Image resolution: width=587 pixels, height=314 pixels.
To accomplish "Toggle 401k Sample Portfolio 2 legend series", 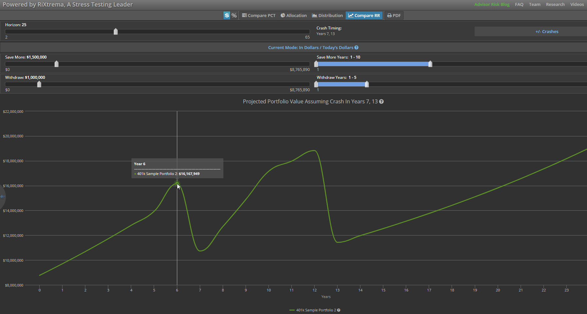I will point(316,310).
